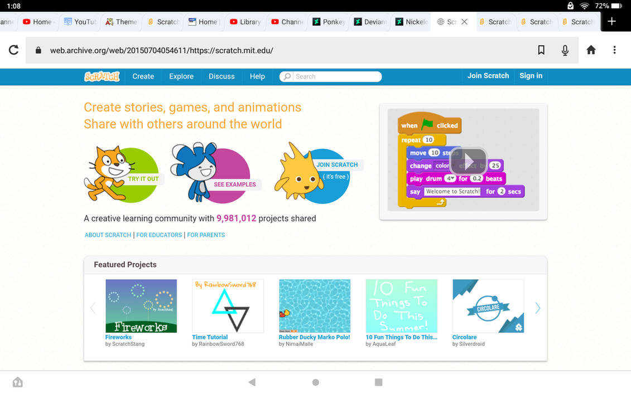The width and height of the screenshot is (631, 394).
Task: Reload the page with the refresh icon
Action: tap(14, 50)
